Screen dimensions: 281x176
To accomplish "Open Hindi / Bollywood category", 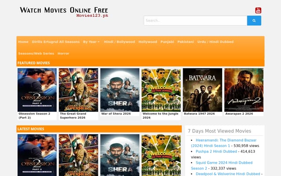I will pos(119,42).
